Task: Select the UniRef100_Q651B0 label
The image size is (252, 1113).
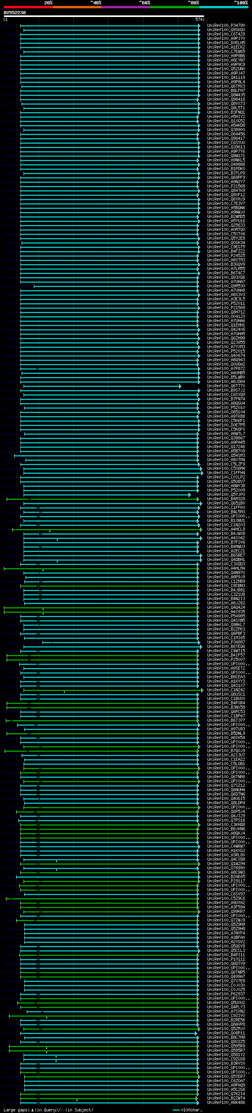Action: (x=226, y=503)
